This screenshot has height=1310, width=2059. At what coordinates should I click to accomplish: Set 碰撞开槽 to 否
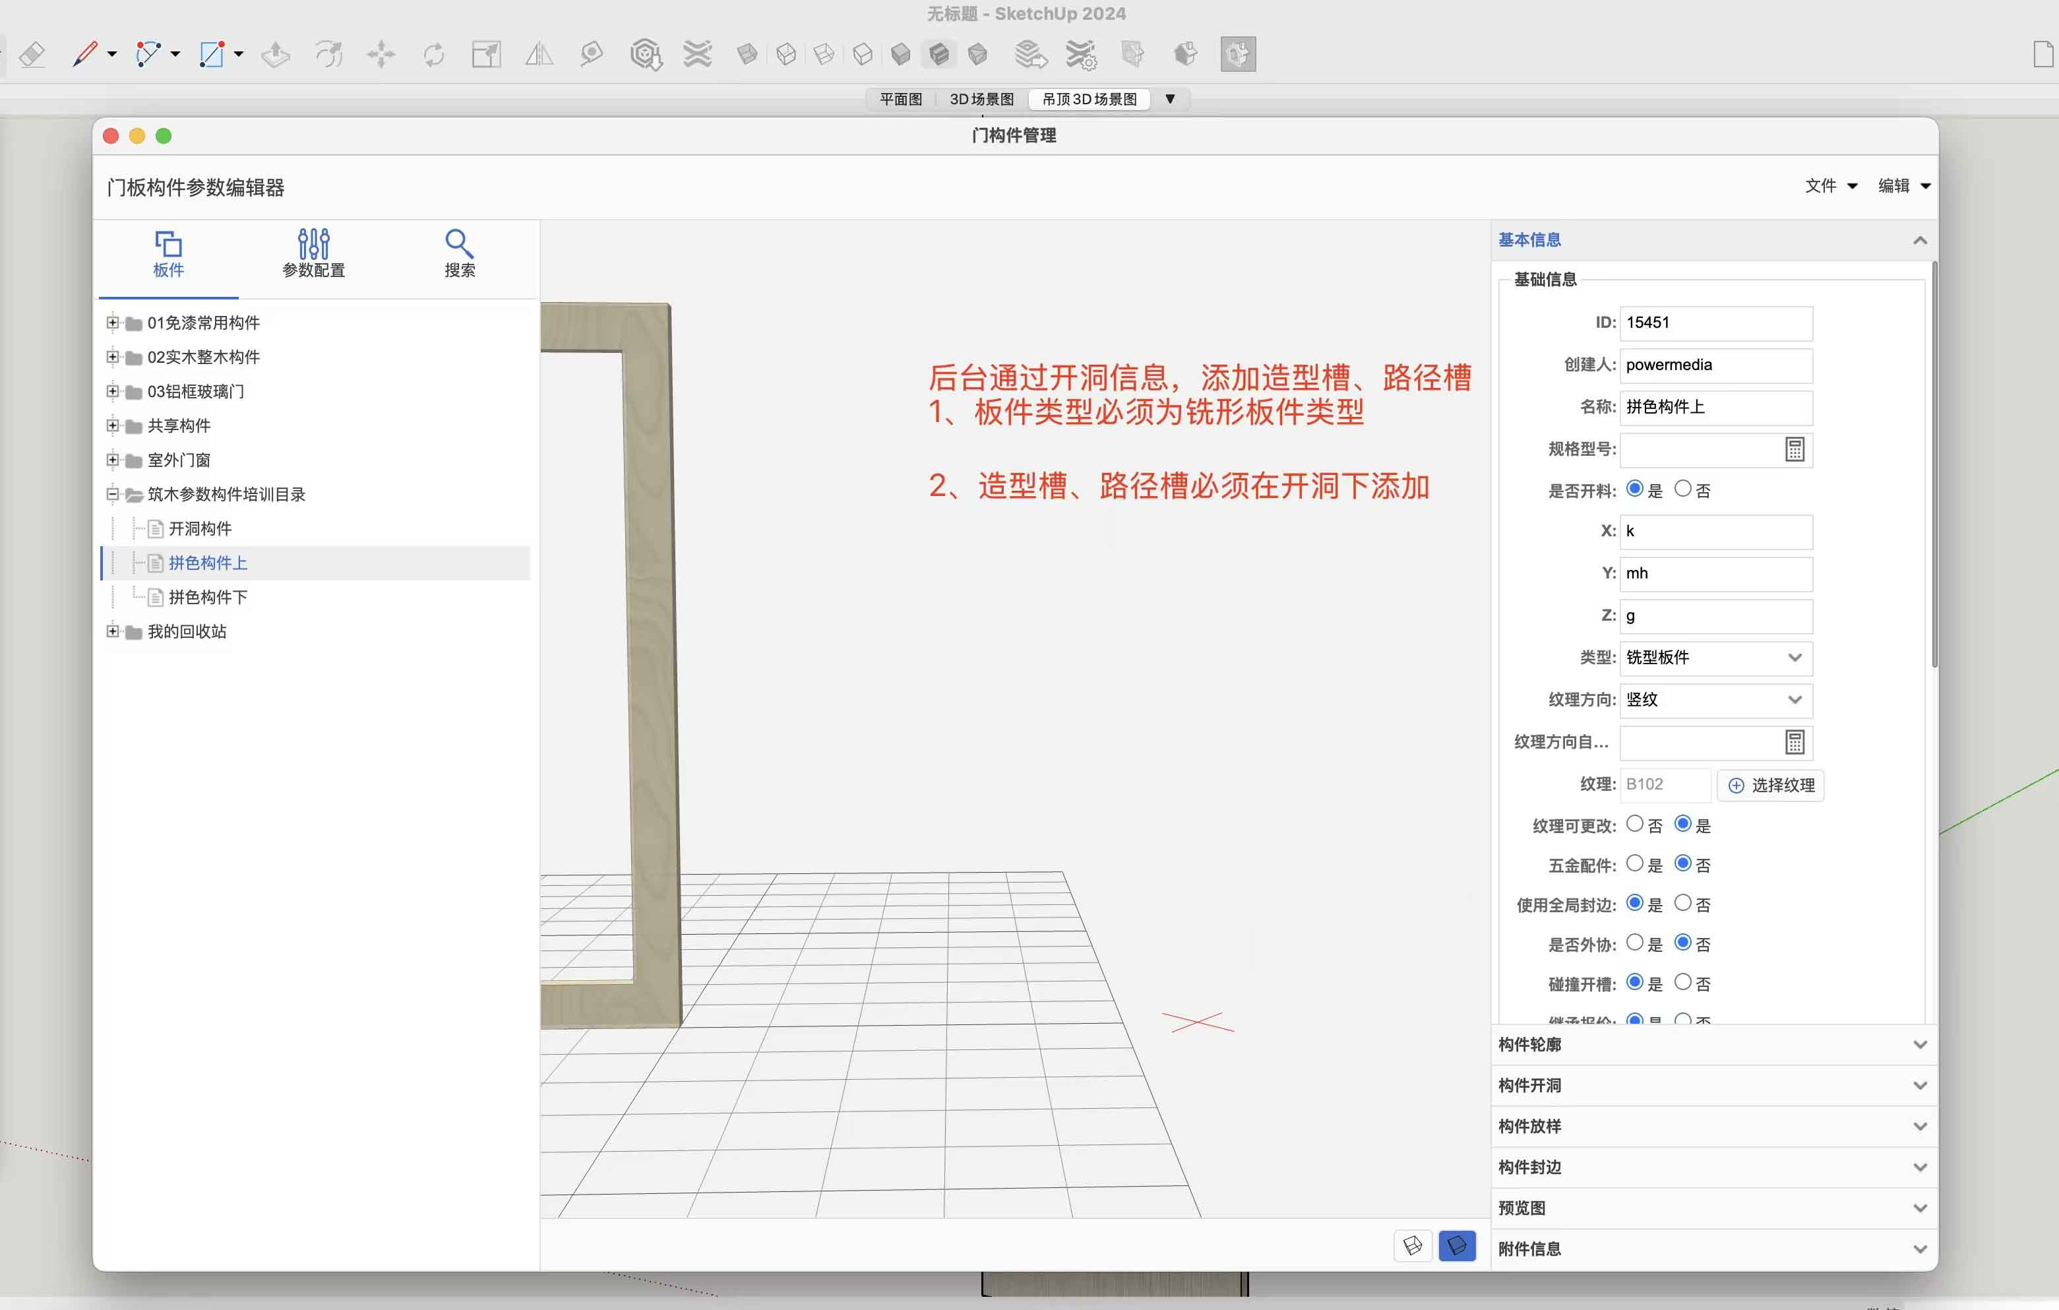(1682, 982)
